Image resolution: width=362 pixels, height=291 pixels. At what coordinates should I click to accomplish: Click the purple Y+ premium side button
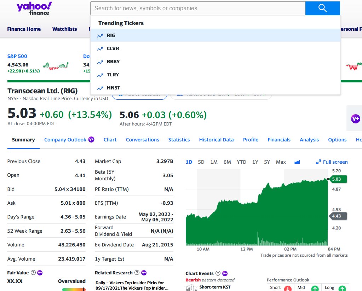point(355,119)
